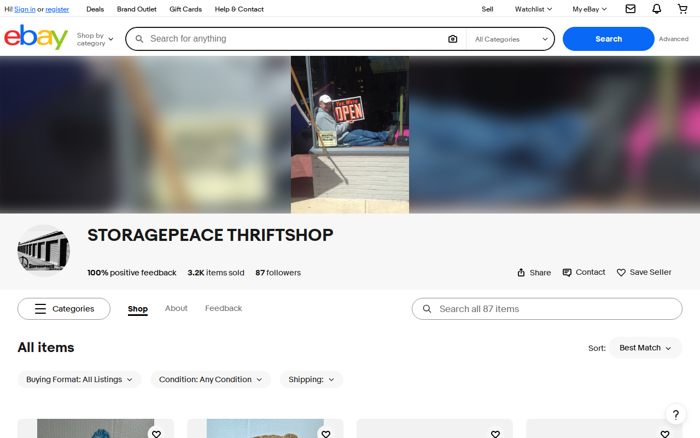700x438 pixels.
Task: Click the eBay logo
Action: [x=36, y=37]
